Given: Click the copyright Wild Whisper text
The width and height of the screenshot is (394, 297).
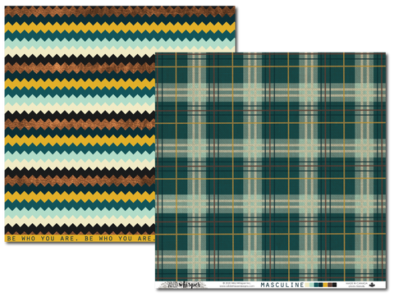Looking at the screenshot, I should [x=237, y=283].
